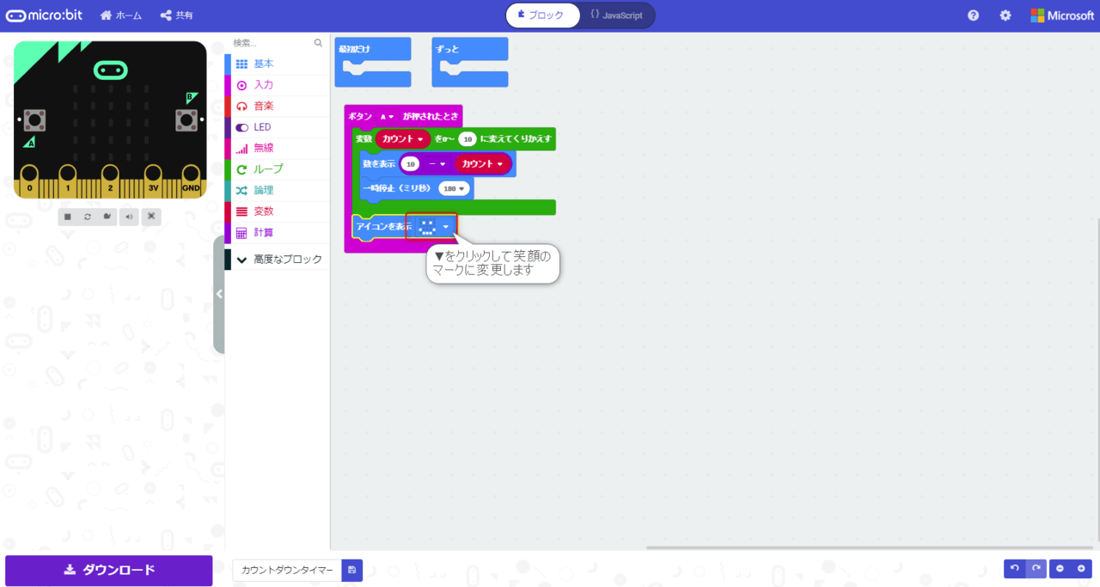The width and height of the screenshot is (1100, 587).
Task: Open the settings gear menu
Action: [x=1005, y=15]
